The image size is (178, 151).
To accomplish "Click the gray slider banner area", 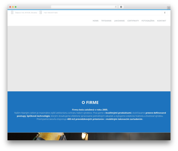I will click(89, 59).
